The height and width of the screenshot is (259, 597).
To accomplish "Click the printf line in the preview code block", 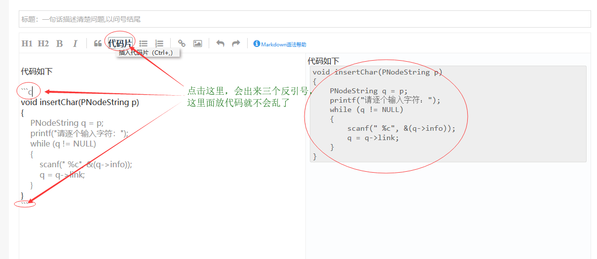I will pos(385,100).
